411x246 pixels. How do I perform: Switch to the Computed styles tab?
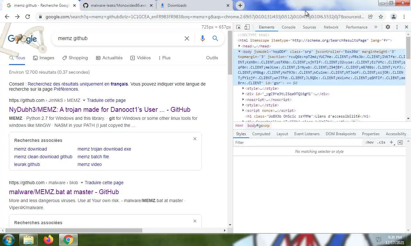coord(261,134)
